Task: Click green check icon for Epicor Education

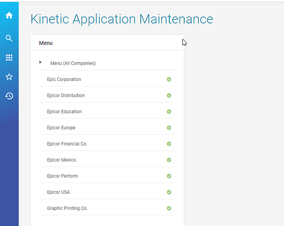Action: (169, 112)
